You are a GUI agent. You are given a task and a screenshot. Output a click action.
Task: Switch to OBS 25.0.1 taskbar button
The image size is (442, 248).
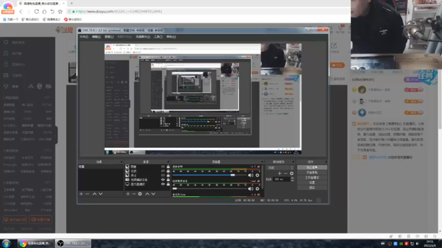pyautogui.click(x=73, y=244)
